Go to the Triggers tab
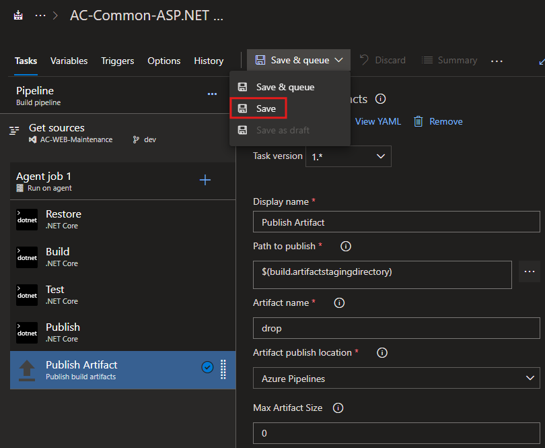The width and height of the screenshot is (545, 448). point(118,61)
